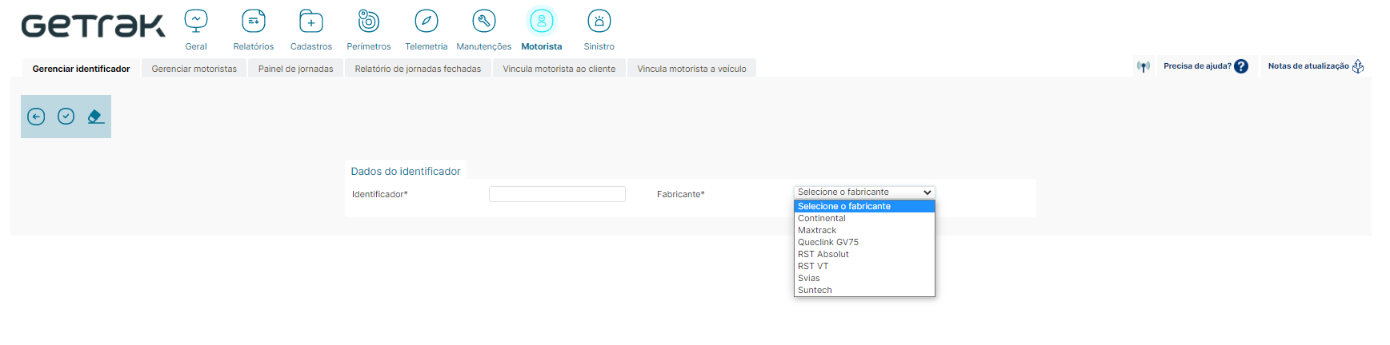The height and width of the screenshot is (345, 1390).
Task: Open the Perímetros target icon
Action: (x=369, y=21)
